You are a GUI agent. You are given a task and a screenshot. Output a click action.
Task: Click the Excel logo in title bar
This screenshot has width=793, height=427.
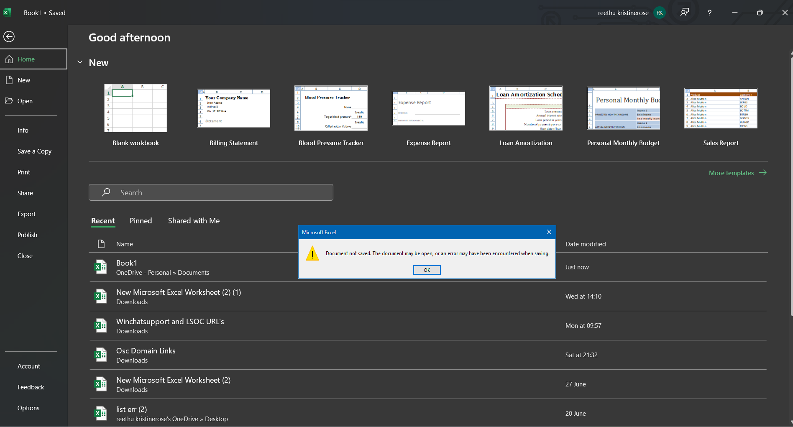tap(7, 13)
